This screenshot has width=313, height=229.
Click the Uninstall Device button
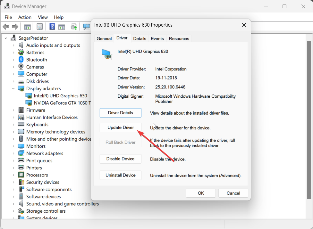coord(121,175)
